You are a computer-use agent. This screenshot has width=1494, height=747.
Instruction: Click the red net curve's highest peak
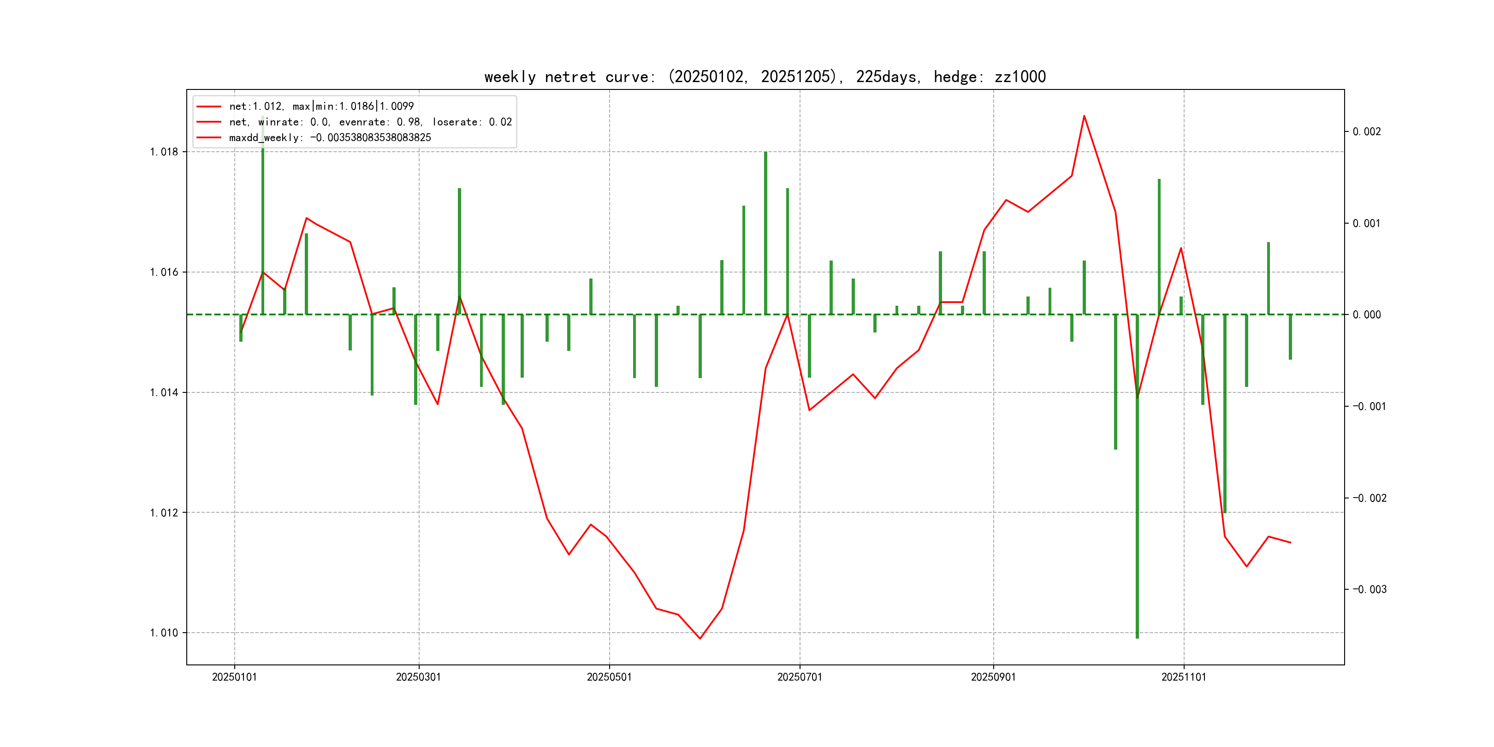(1084, 116)
